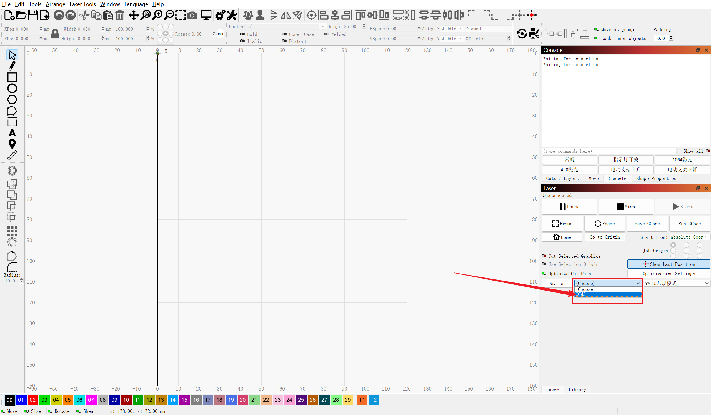Toggle the Upper Case switch
This screenshot has width=711, height=415.
(x=284, y=34)
